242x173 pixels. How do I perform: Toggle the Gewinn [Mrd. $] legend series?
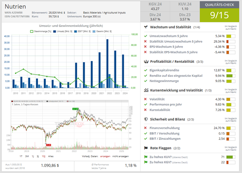(x=102, y=31)
